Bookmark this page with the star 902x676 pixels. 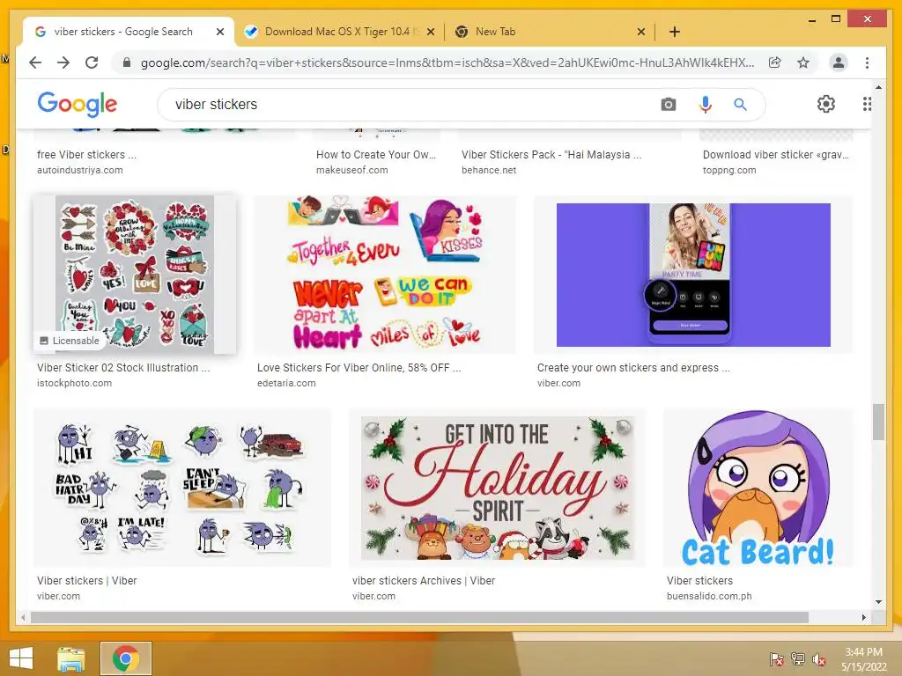(x=803, y=62)
